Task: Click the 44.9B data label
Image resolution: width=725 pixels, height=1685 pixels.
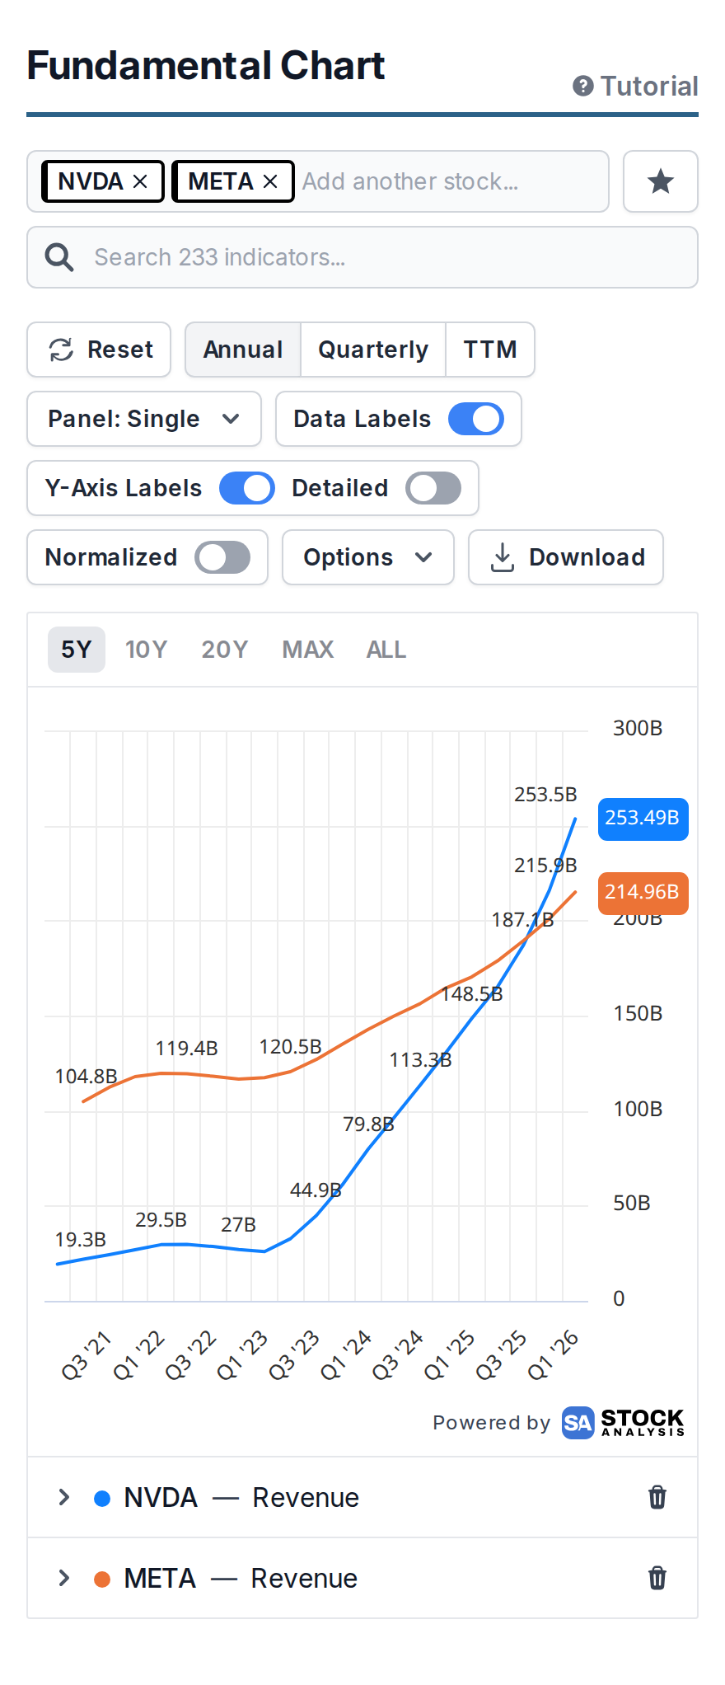Action: click(x=316, y=1190)
